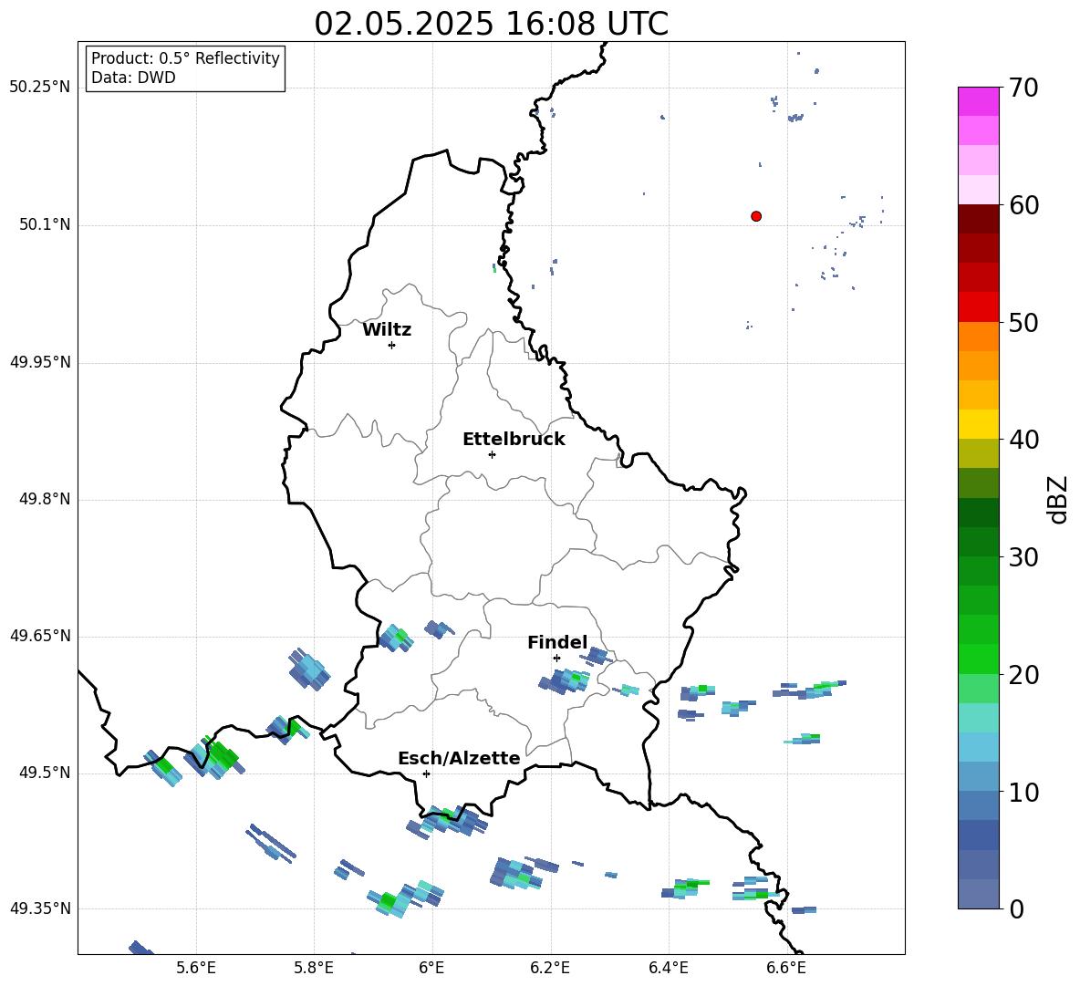
Task: Click the cross marker below Ettelbruck
Action: click(492, 454)
